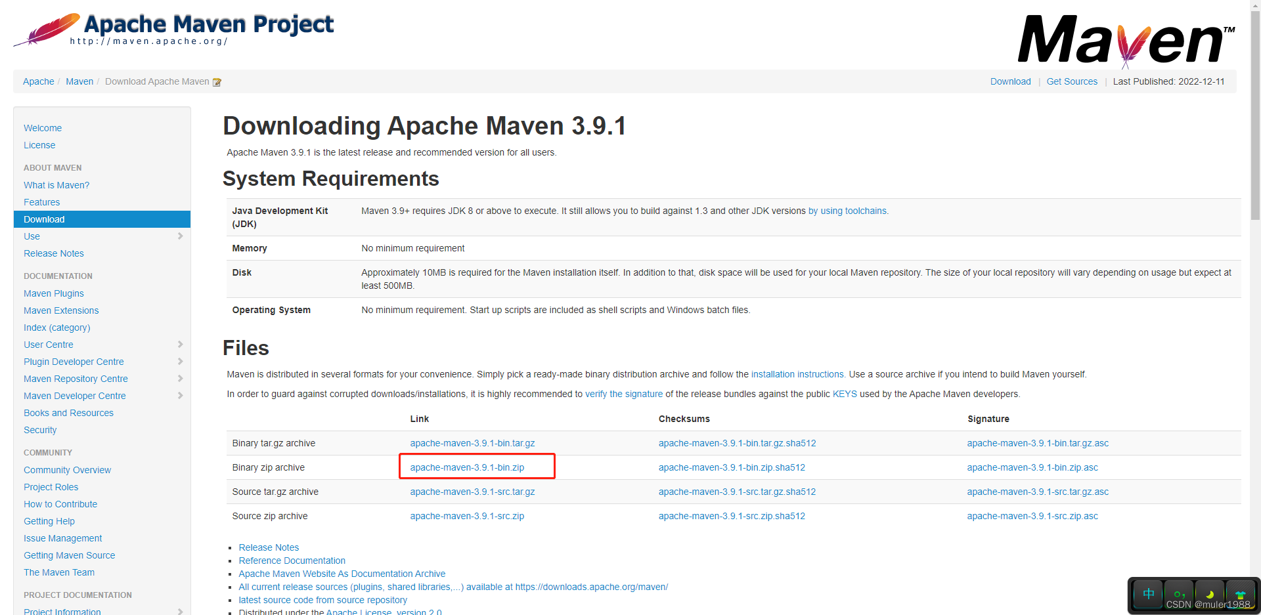
Task: Open The Maven Team sidebar link
Action: pyautogui.click(x=59, y=572)
